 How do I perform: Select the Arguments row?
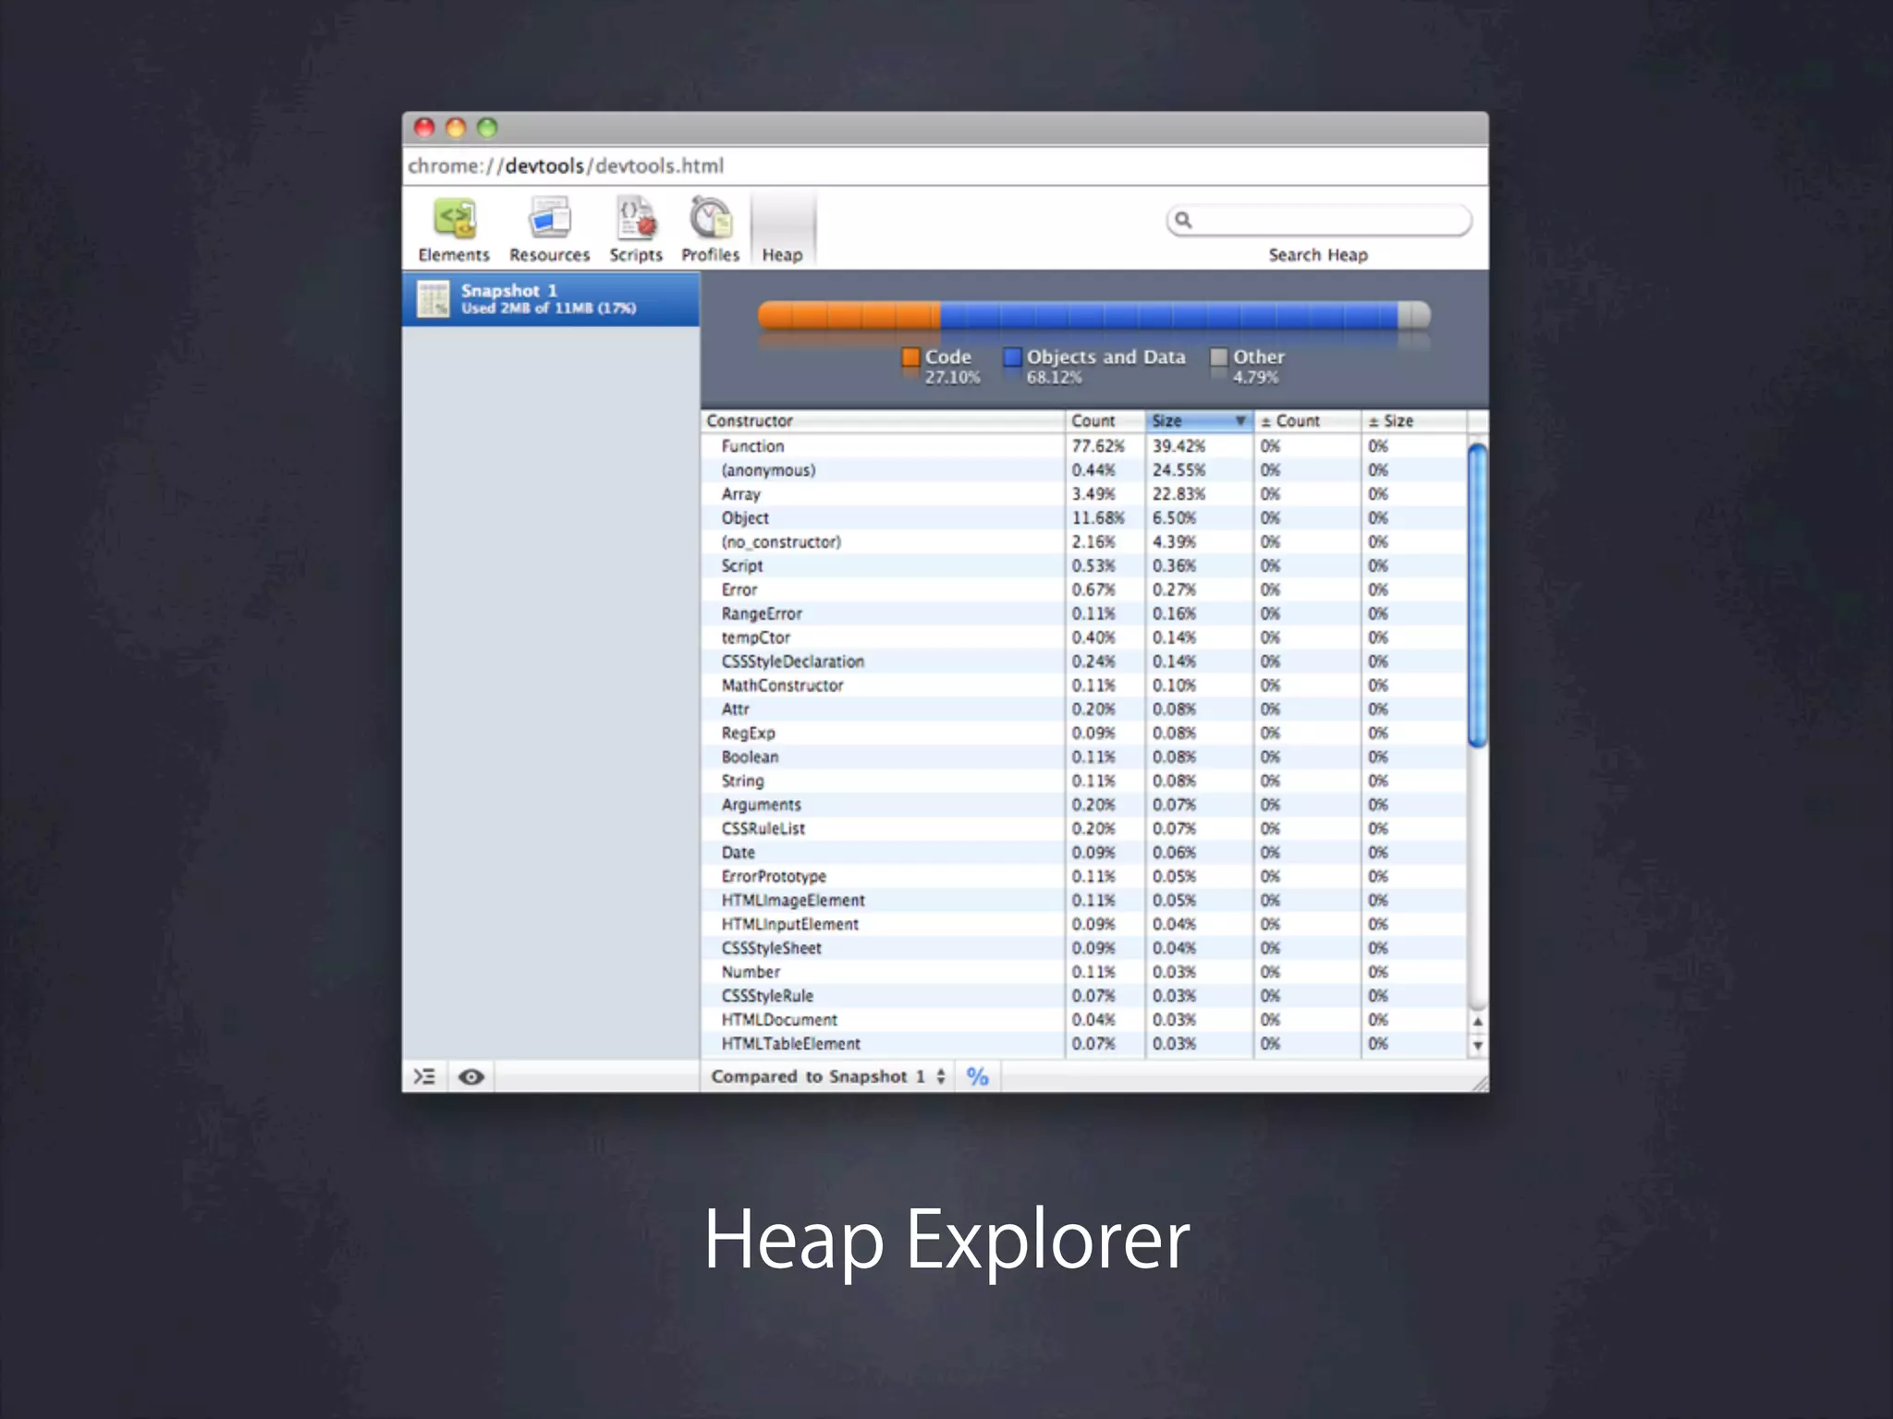1083,806
